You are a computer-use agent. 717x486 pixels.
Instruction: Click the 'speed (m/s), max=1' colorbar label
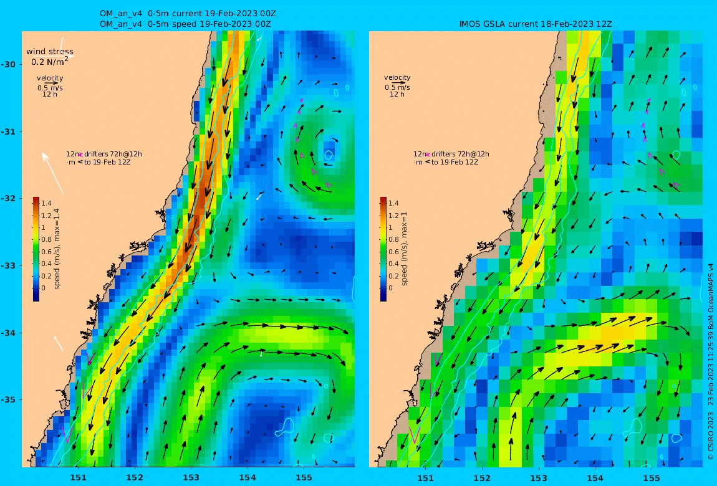coord(404,249)
